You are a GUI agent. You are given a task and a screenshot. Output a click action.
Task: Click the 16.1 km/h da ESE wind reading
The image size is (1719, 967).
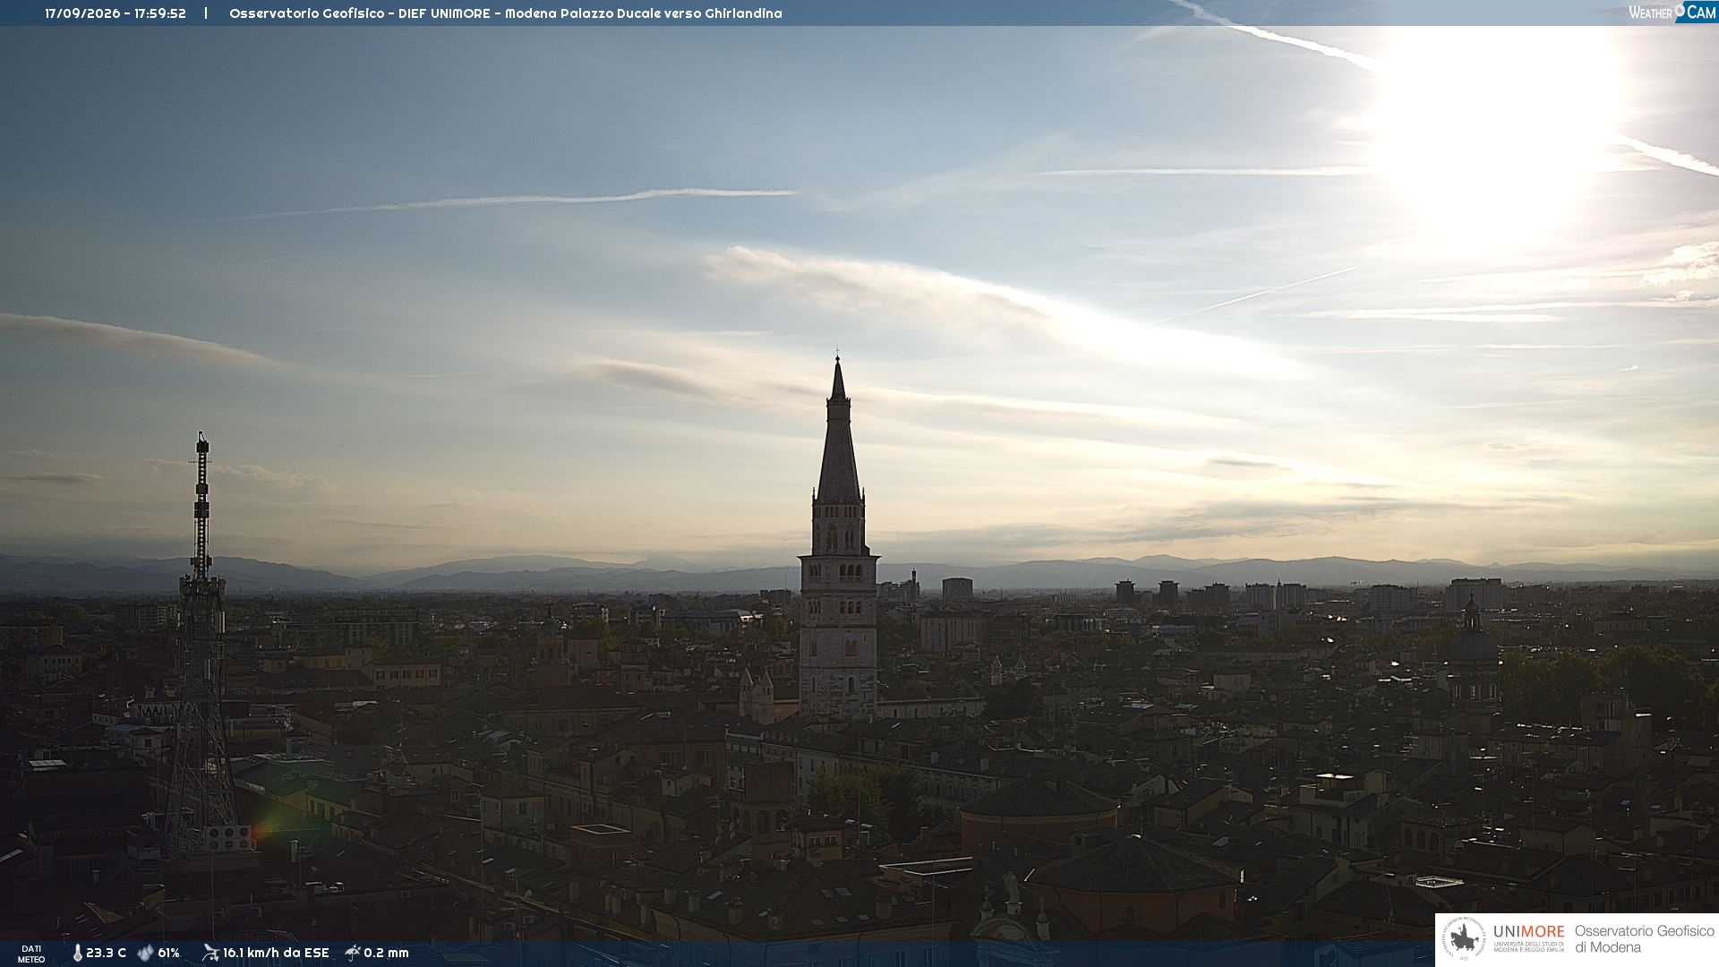point(276,954)
